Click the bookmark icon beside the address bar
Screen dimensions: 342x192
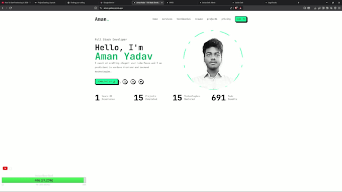click(96, 8)
